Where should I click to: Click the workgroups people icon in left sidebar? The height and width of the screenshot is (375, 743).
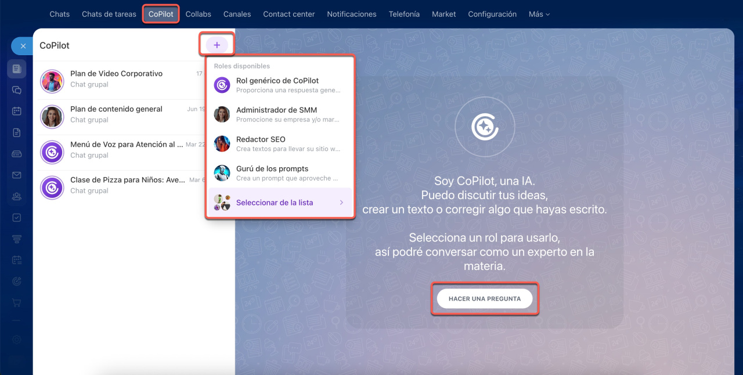[x=17, y=196]
